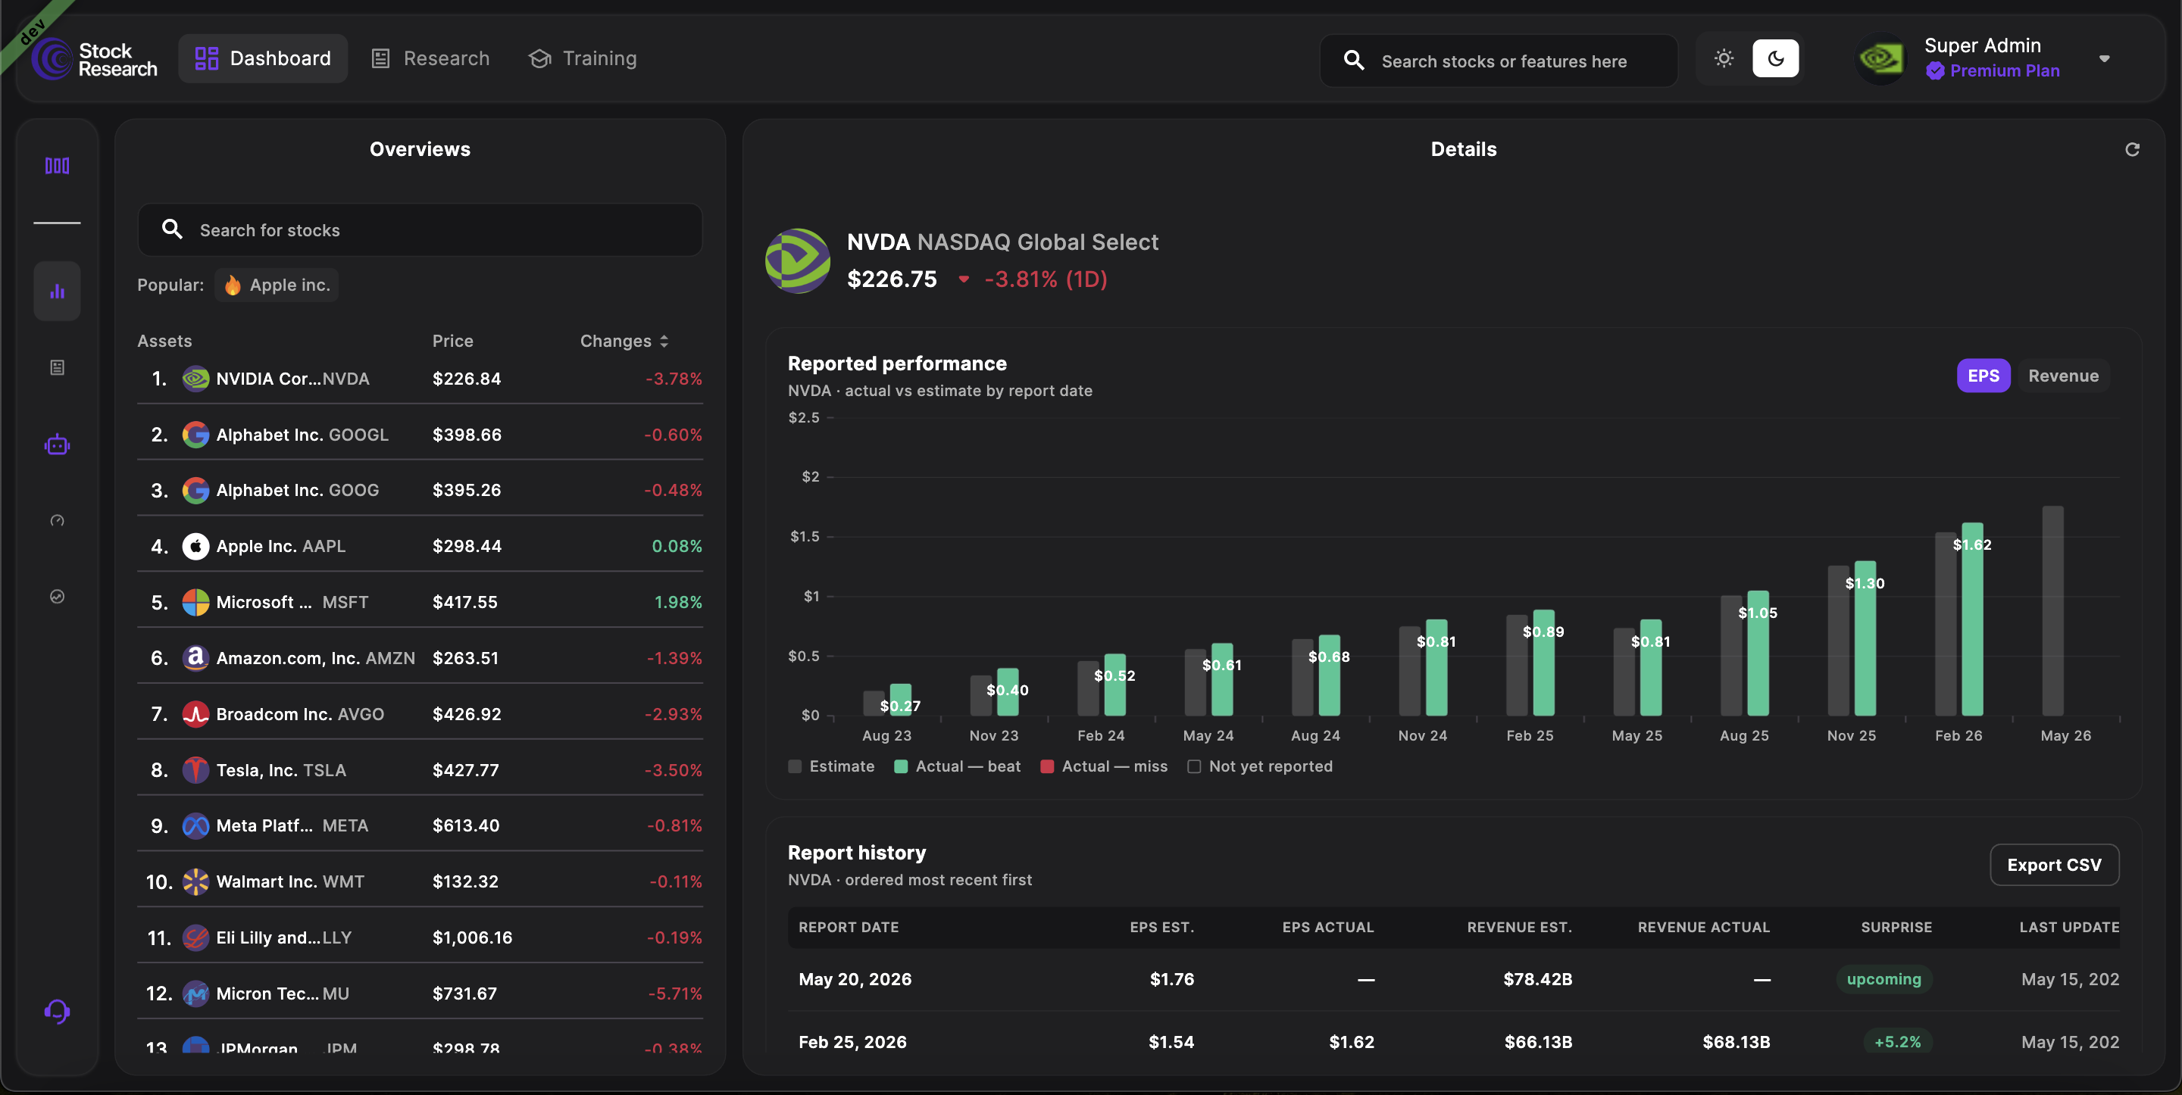
Task: Click the Microsoft logo in row 5
Action: click(x=195, y=602)
